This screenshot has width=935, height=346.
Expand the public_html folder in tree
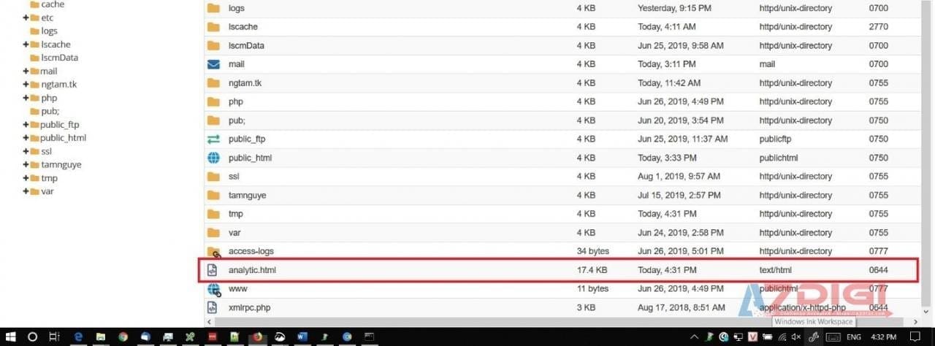point(26,138)
